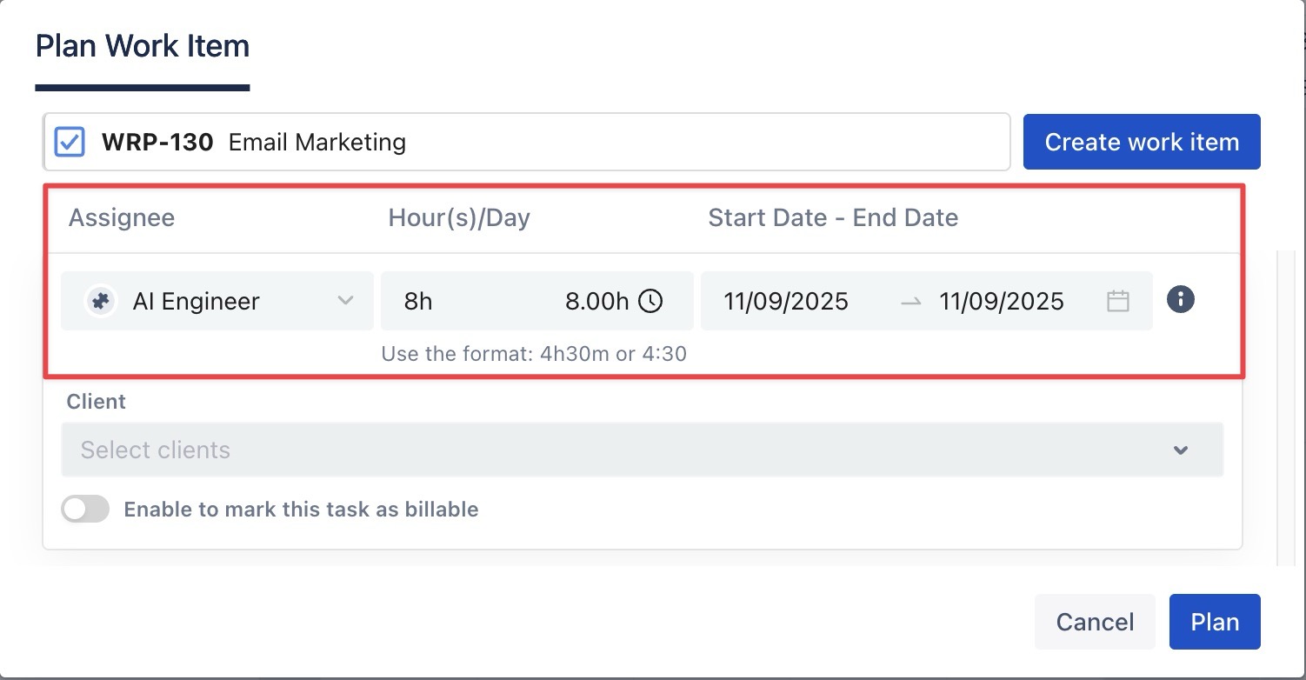Click the info icon next to dates
This screenshot has width=1306, height=680.
(1180, 300)
